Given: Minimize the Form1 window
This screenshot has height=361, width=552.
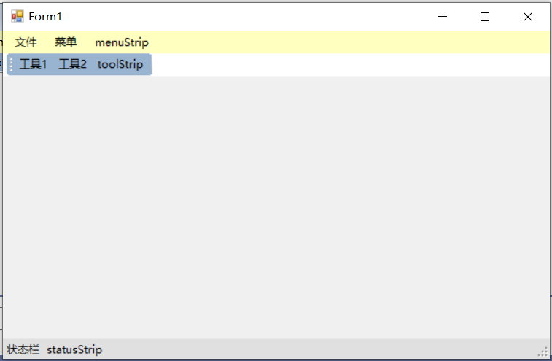Looking at the screenshot, I should (443, 17).
